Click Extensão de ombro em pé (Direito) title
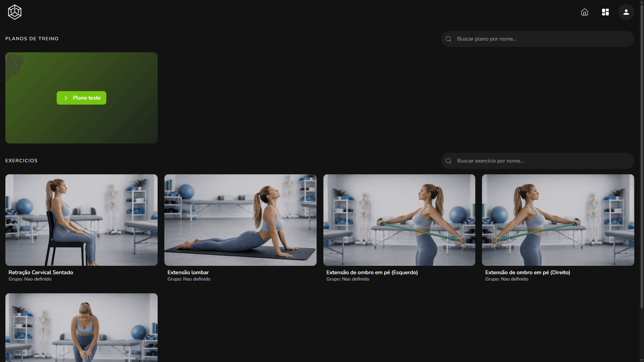Viewport: 644px width, 362px height. 528,273
